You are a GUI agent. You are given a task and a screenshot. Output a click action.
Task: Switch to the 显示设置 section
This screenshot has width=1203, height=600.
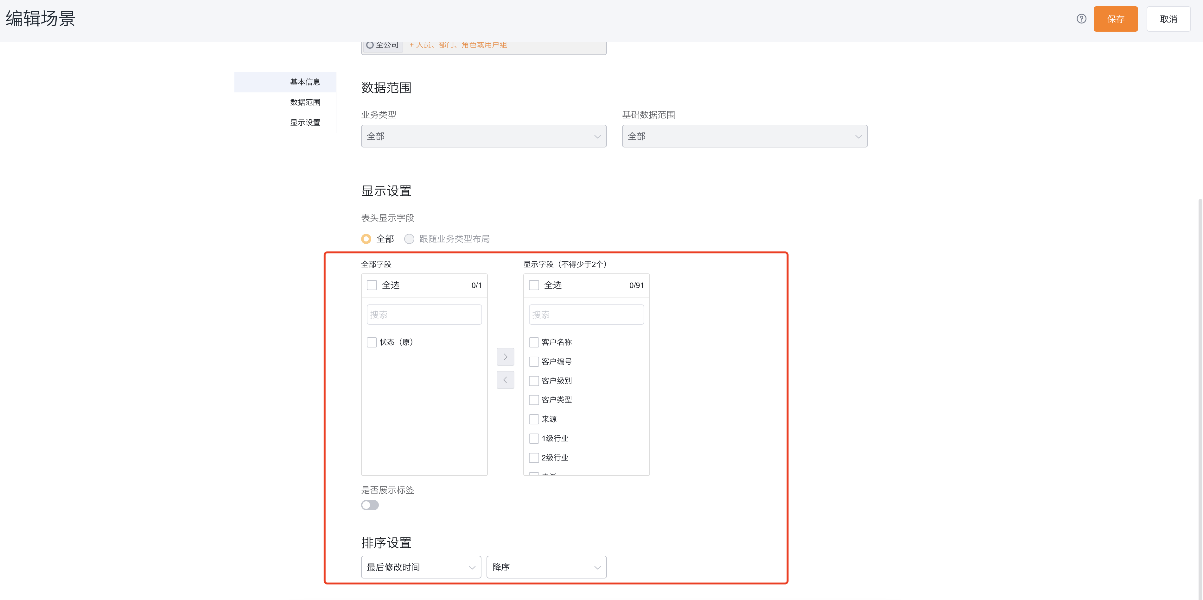[x=305, y=122]
